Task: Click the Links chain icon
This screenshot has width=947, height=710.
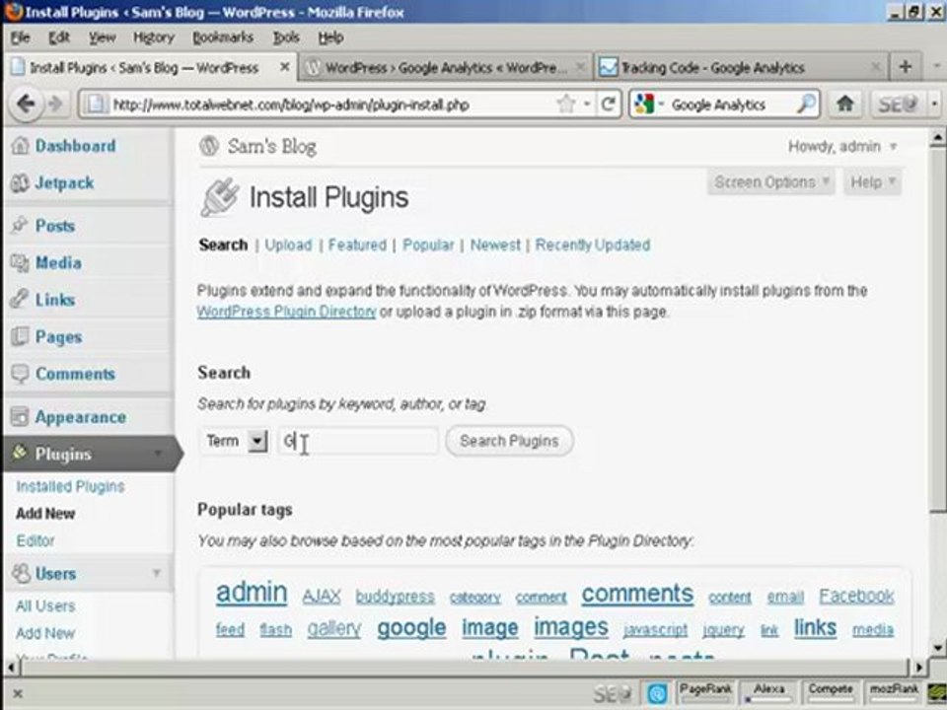Action: (x=20, y=300)
